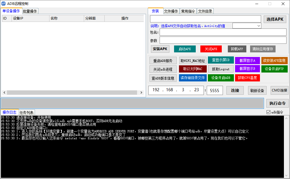
Task: Click the 名称 column header
Action: point(67,18)
